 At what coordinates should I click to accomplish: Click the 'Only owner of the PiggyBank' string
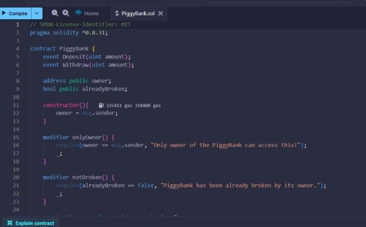point(225,145)
